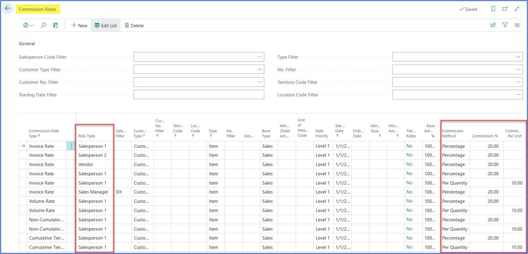Click the Base Type column header
Screen dimensions: 528x254
[x=266, y=134]
